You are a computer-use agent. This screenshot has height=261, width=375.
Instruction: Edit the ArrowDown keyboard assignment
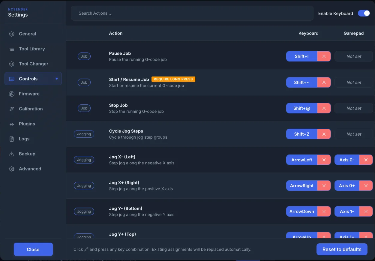coord(301,211)
